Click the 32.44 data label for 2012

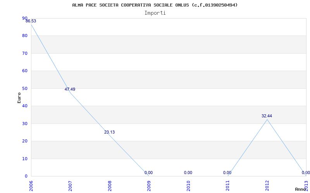267,116
